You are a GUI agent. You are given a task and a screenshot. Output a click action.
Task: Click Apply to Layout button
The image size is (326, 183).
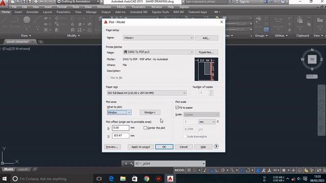pyautogui.click(x=141, y=147)
